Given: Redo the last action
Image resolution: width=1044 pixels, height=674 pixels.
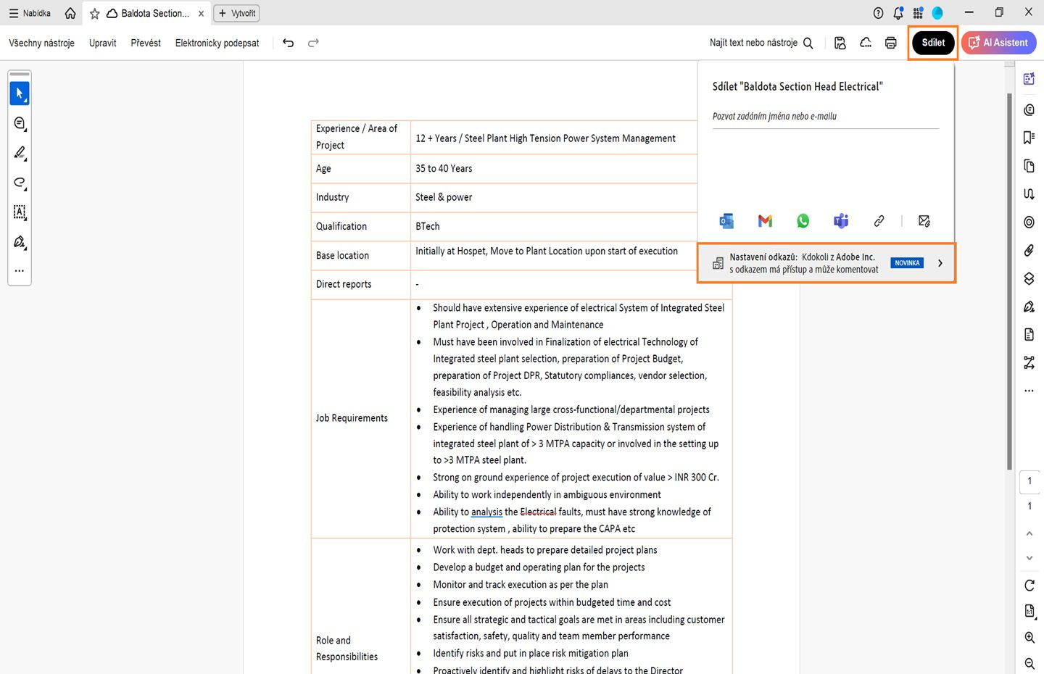Looking at the screenshot, I should [x=313, y=43].
